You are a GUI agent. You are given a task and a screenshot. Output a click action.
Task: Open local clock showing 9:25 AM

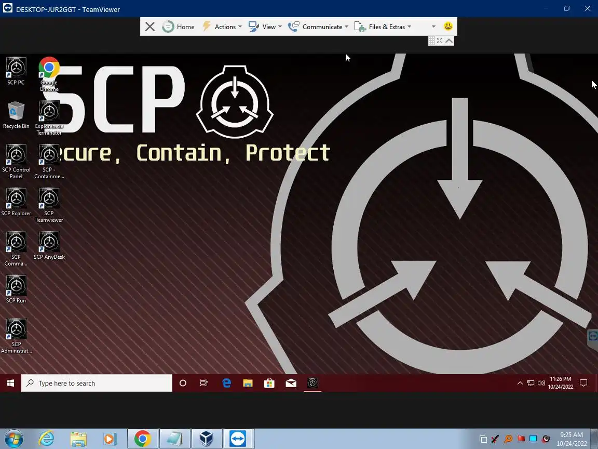(x=572, y=439)
